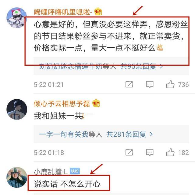Tap the 736 like count

click(x=183, y=85)
